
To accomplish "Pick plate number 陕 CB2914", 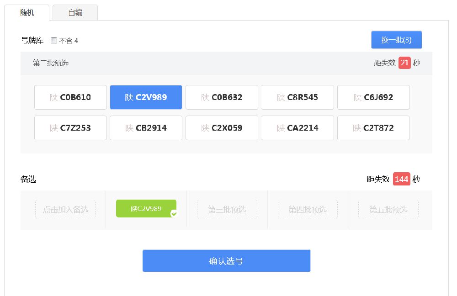I will (146, 128).
